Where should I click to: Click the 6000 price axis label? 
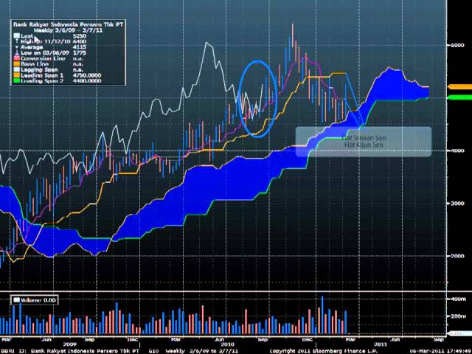(457, 45)
